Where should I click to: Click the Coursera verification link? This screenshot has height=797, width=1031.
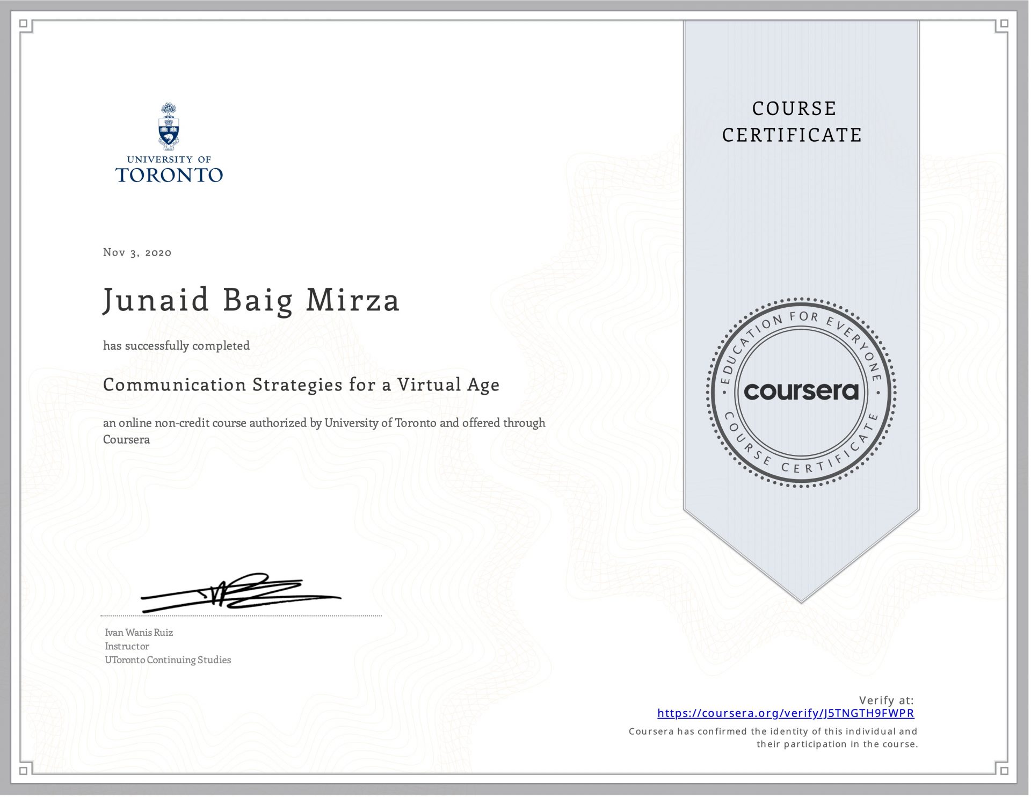pyautogui.click(x=785, y=713)
